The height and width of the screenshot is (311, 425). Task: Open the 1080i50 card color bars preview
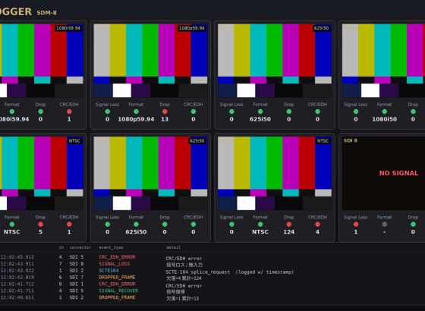click(x=383, y=61)
